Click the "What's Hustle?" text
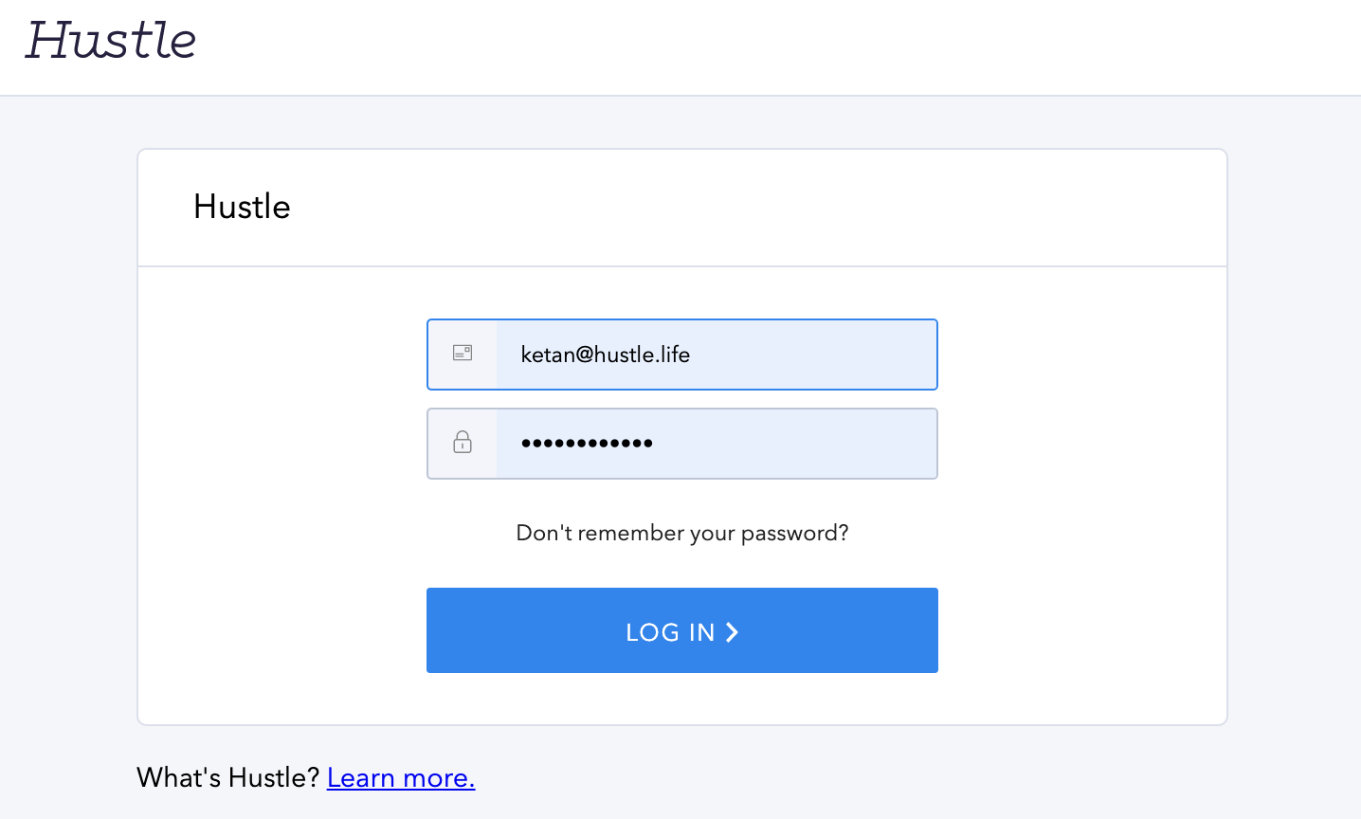The height and width of the screenshot is (819, 1361). click(x=228, y=778)
